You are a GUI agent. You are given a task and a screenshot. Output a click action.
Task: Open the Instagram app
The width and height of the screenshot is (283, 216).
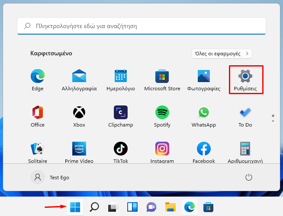point(162,152)
